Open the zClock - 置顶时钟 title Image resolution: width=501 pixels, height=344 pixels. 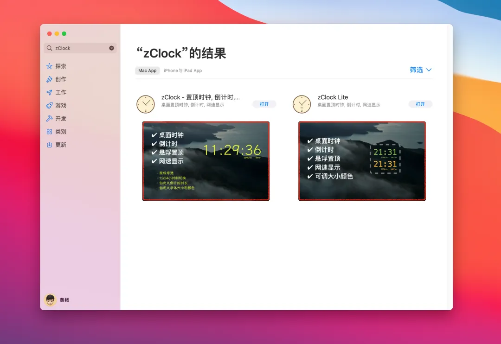click(200, 97)
